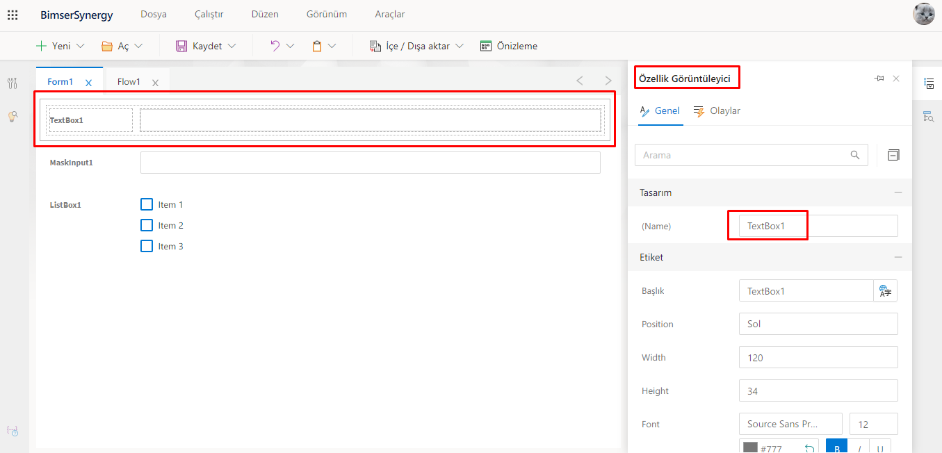
Task: Click the toolbox icon in left sidebar
Action: click(13, 83)
